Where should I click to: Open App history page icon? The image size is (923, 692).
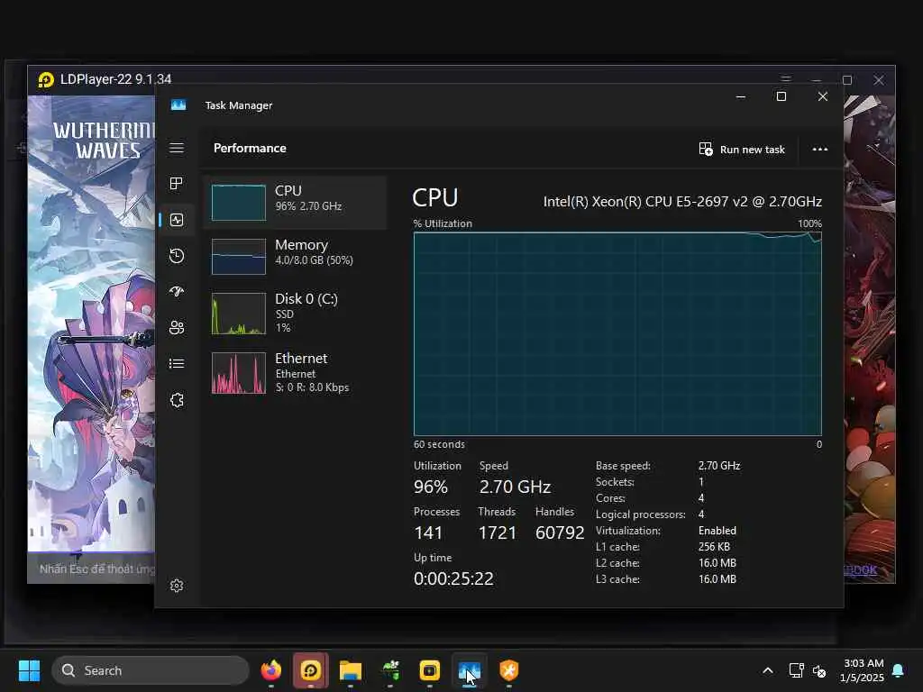pyautogui.click(x=177, y=255)
